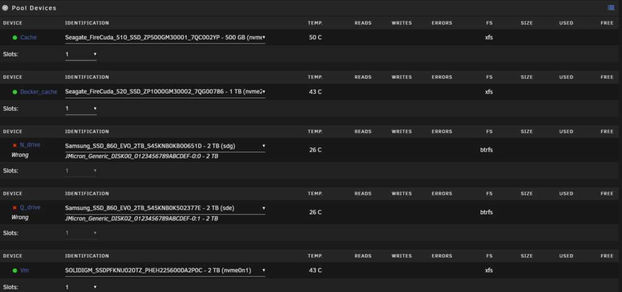Open Cache device dropdown (FireCuda 510)
Image resolution: width=622 pixels, height=292 pixels.
pyautogui.click(x=165, y=38)
